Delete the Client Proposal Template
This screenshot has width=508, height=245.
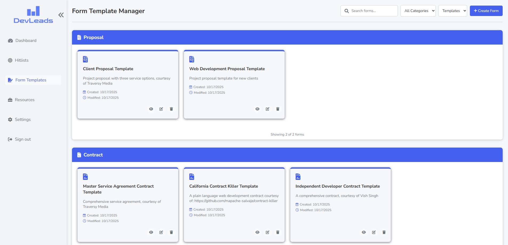pyautogui.click(x=171, y=109)
